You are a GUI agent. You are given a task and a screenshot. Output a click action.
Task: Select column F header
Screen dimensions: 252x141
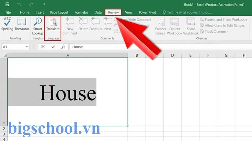coord(208,55)
